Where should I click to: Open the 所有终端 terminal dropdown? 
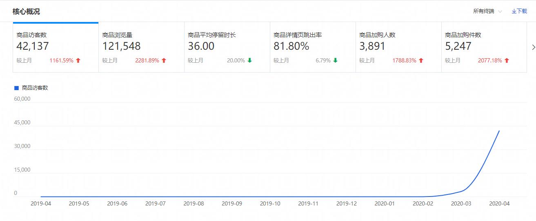(x=487, y=11)
